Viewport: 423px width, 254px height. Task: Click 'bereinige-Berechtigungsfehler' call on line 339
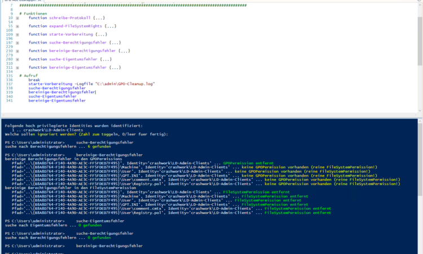(62, 92)
